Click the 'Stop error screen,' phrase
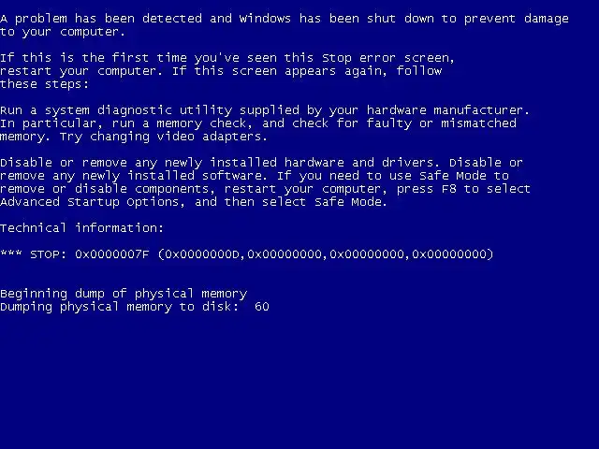The height and width of the screenshot is (449, 599). point(388,58)
